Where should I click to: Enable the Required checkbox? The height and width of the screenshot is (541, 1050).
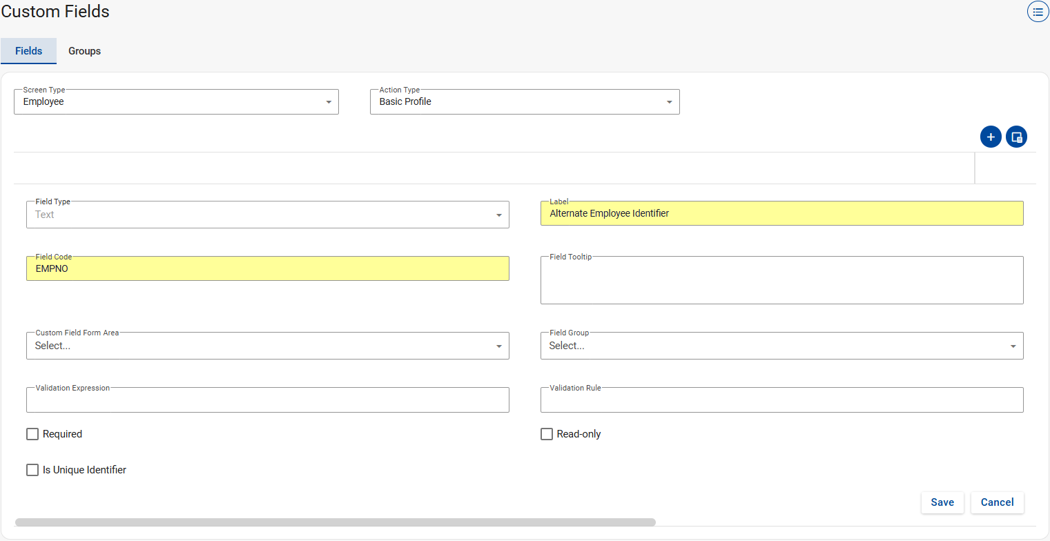pos(32,434)
